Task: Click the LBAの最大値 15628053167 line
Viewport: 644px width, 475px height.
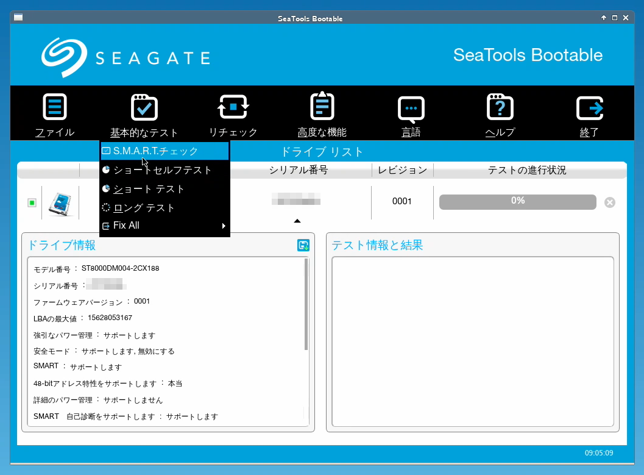Action: coord(82,318)
